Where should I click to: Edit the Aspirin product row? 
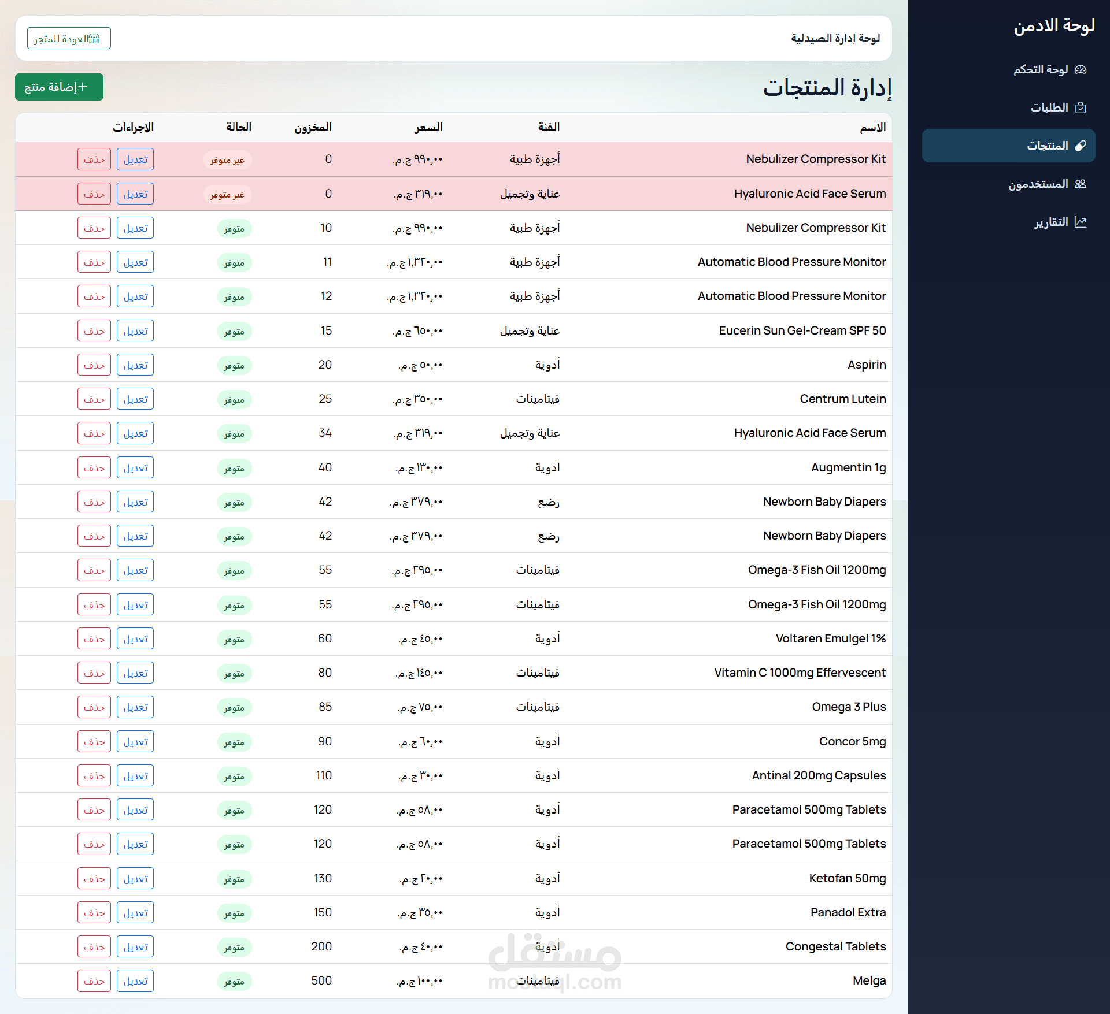click(x=135, y=365)
